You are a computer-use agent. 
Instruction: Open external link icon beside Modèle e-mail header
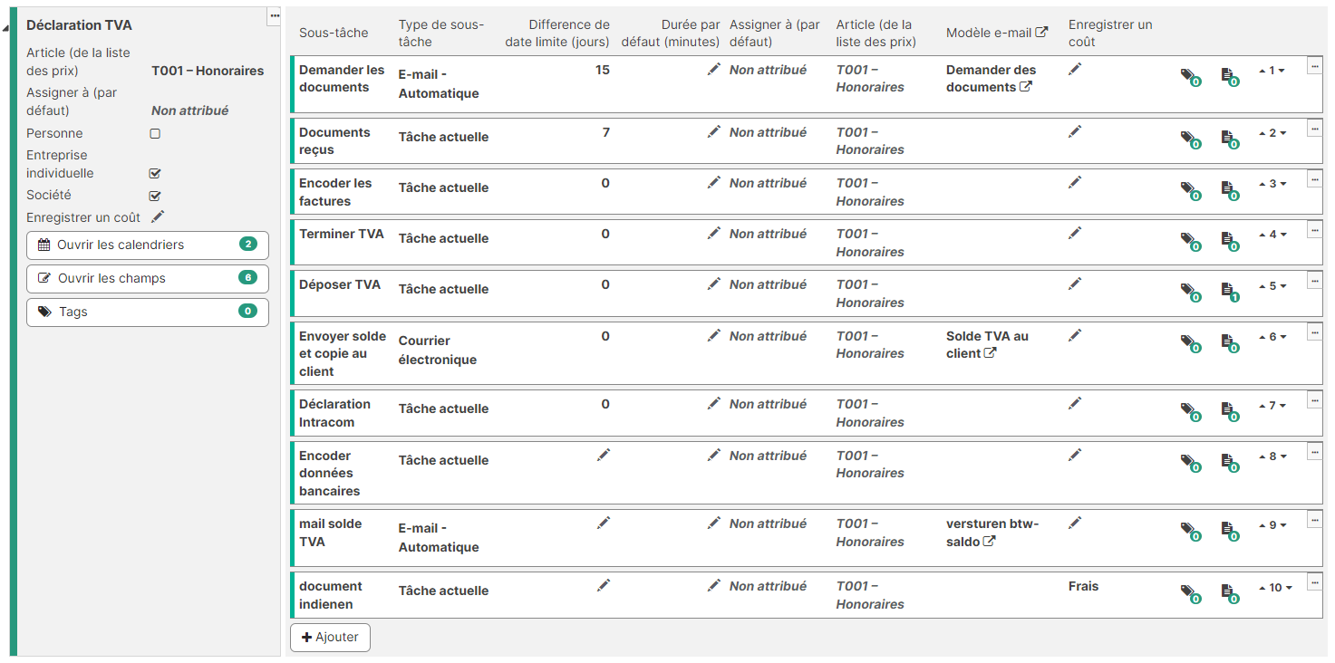click(x=1042, y=32)
